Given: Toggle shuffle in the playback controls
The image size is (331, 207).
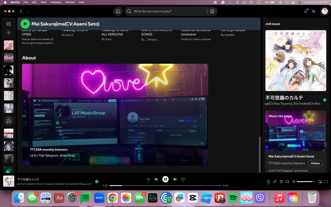Looking at the screenshot, I should click(148, 179).
